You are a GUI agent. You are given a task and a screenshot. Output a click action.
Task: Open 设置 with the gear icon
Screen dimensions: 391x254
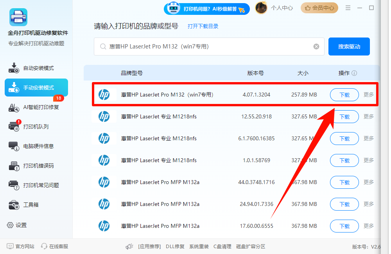click(x=17, y=225)
